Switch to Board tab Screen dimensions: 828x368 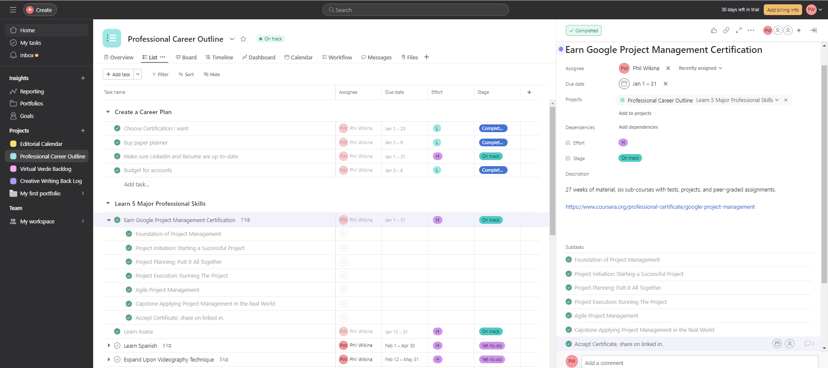(x=186, y=57)
